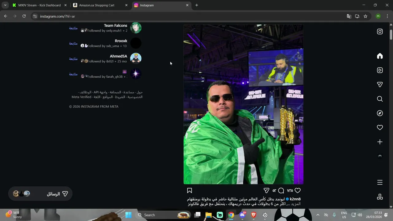Open Rrooxk username link
393x221 pixels.
(x=121, y=41)
